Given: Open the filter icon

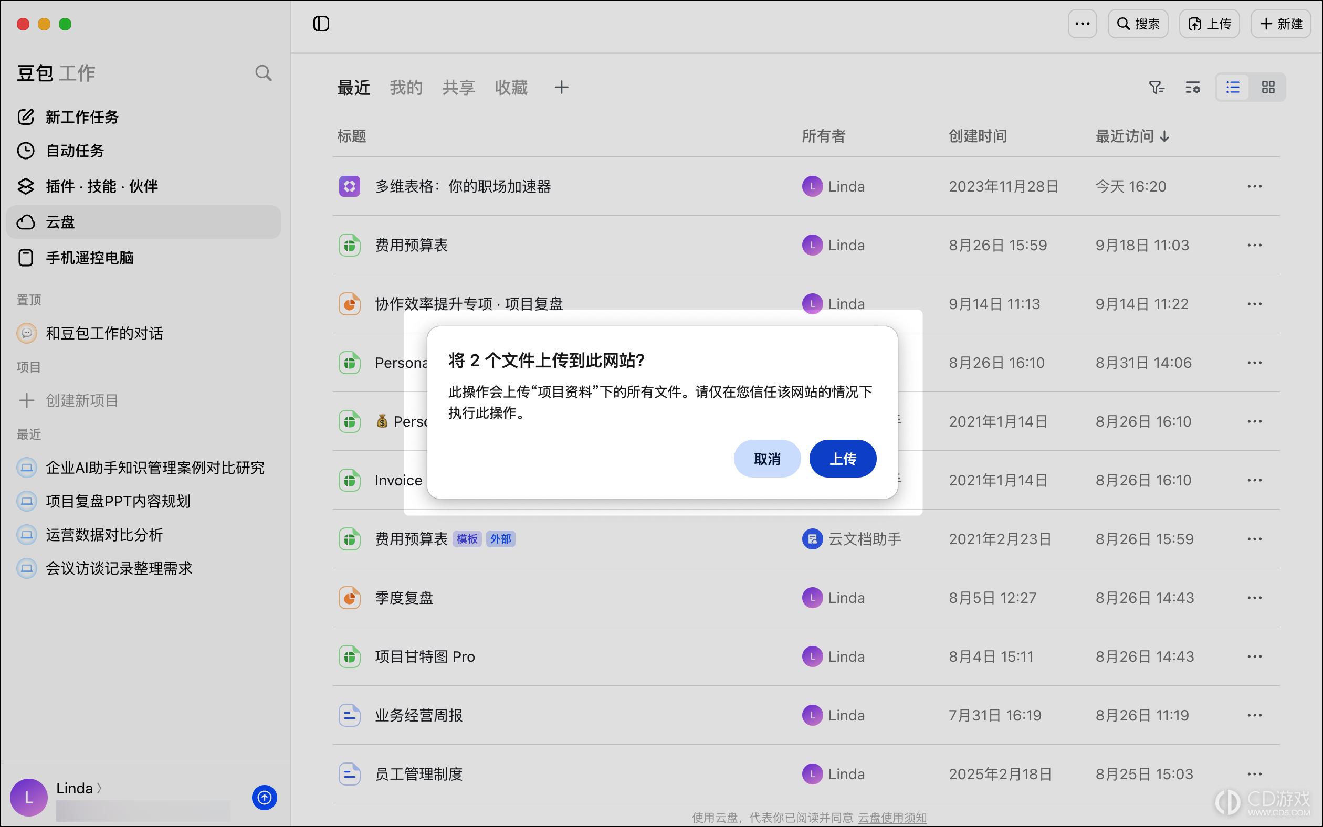Looking at the screenshot, I should pyautogui.click(x=1157, y=88).
